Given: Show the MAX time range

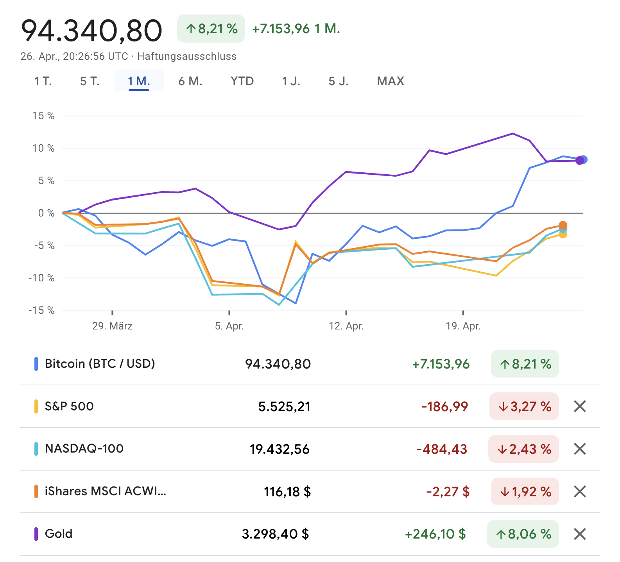Looking at the screenshot, I should point(391,81).
